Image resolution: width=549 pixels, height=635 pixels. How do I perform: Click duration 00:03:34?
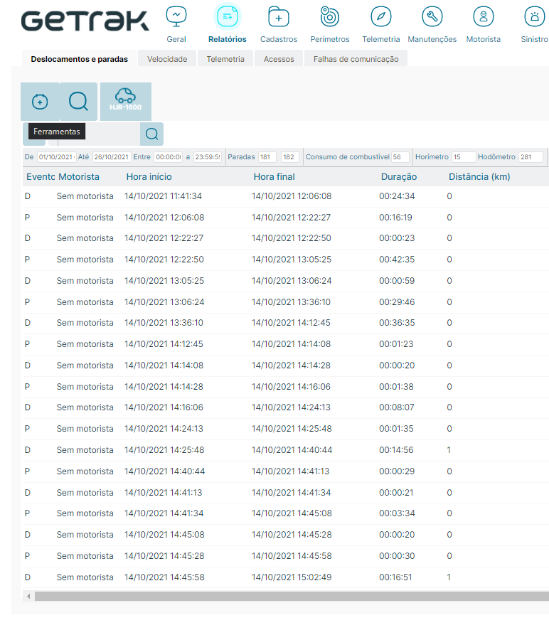pos(397,513)
